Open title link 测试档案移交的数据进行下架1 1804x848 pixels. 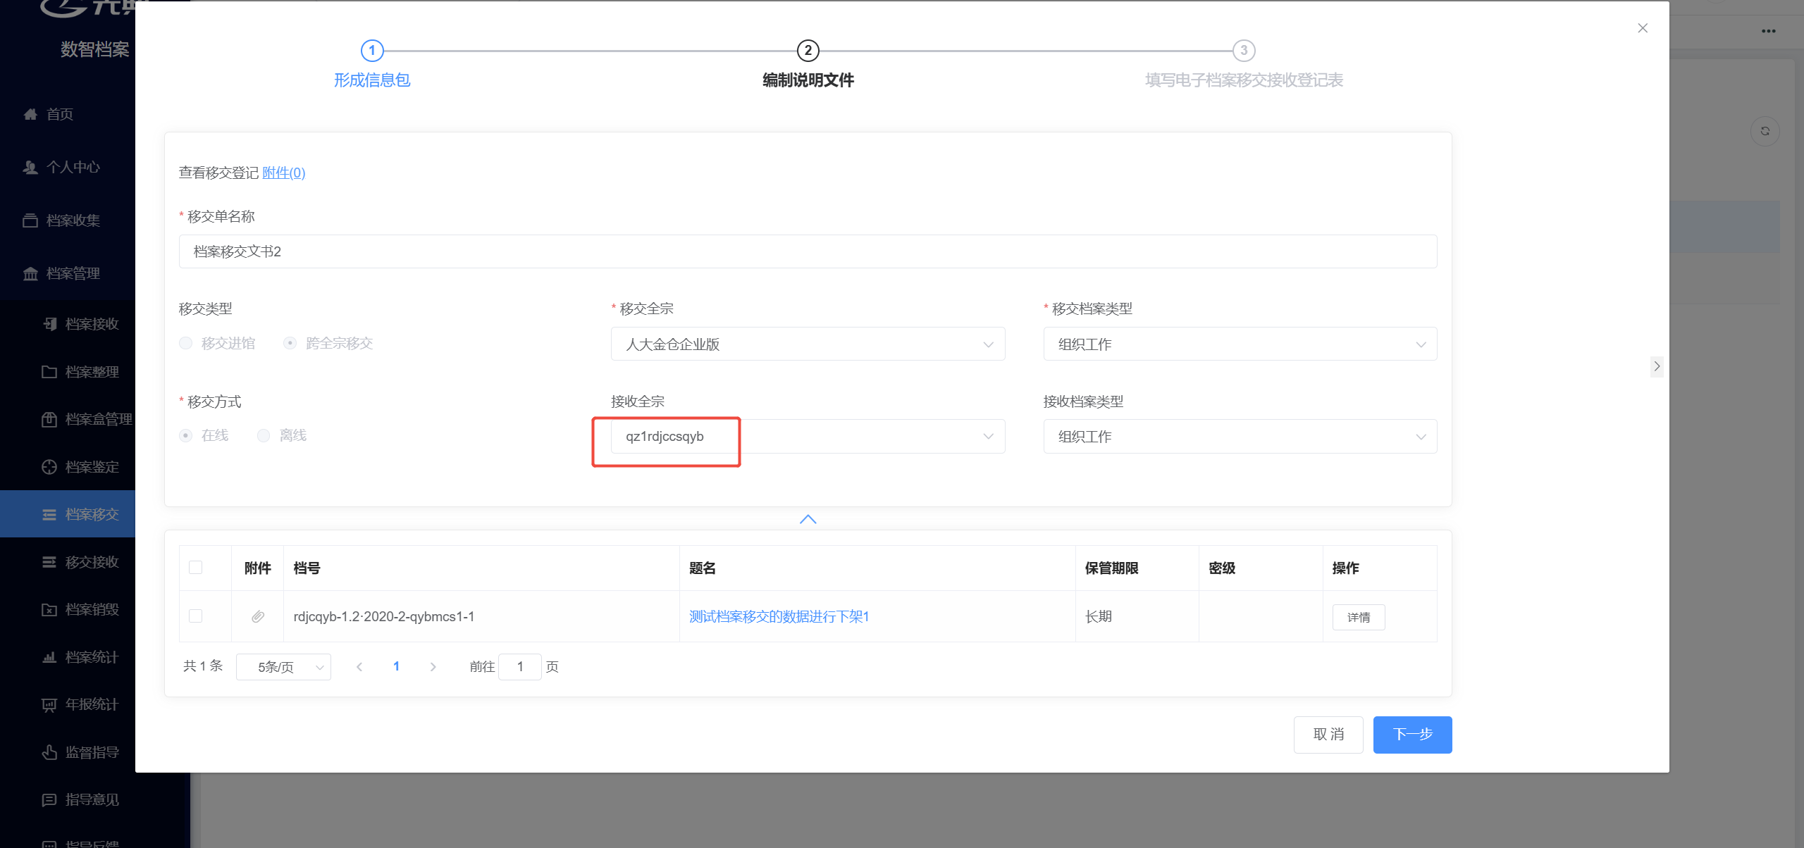click(779, 616)
